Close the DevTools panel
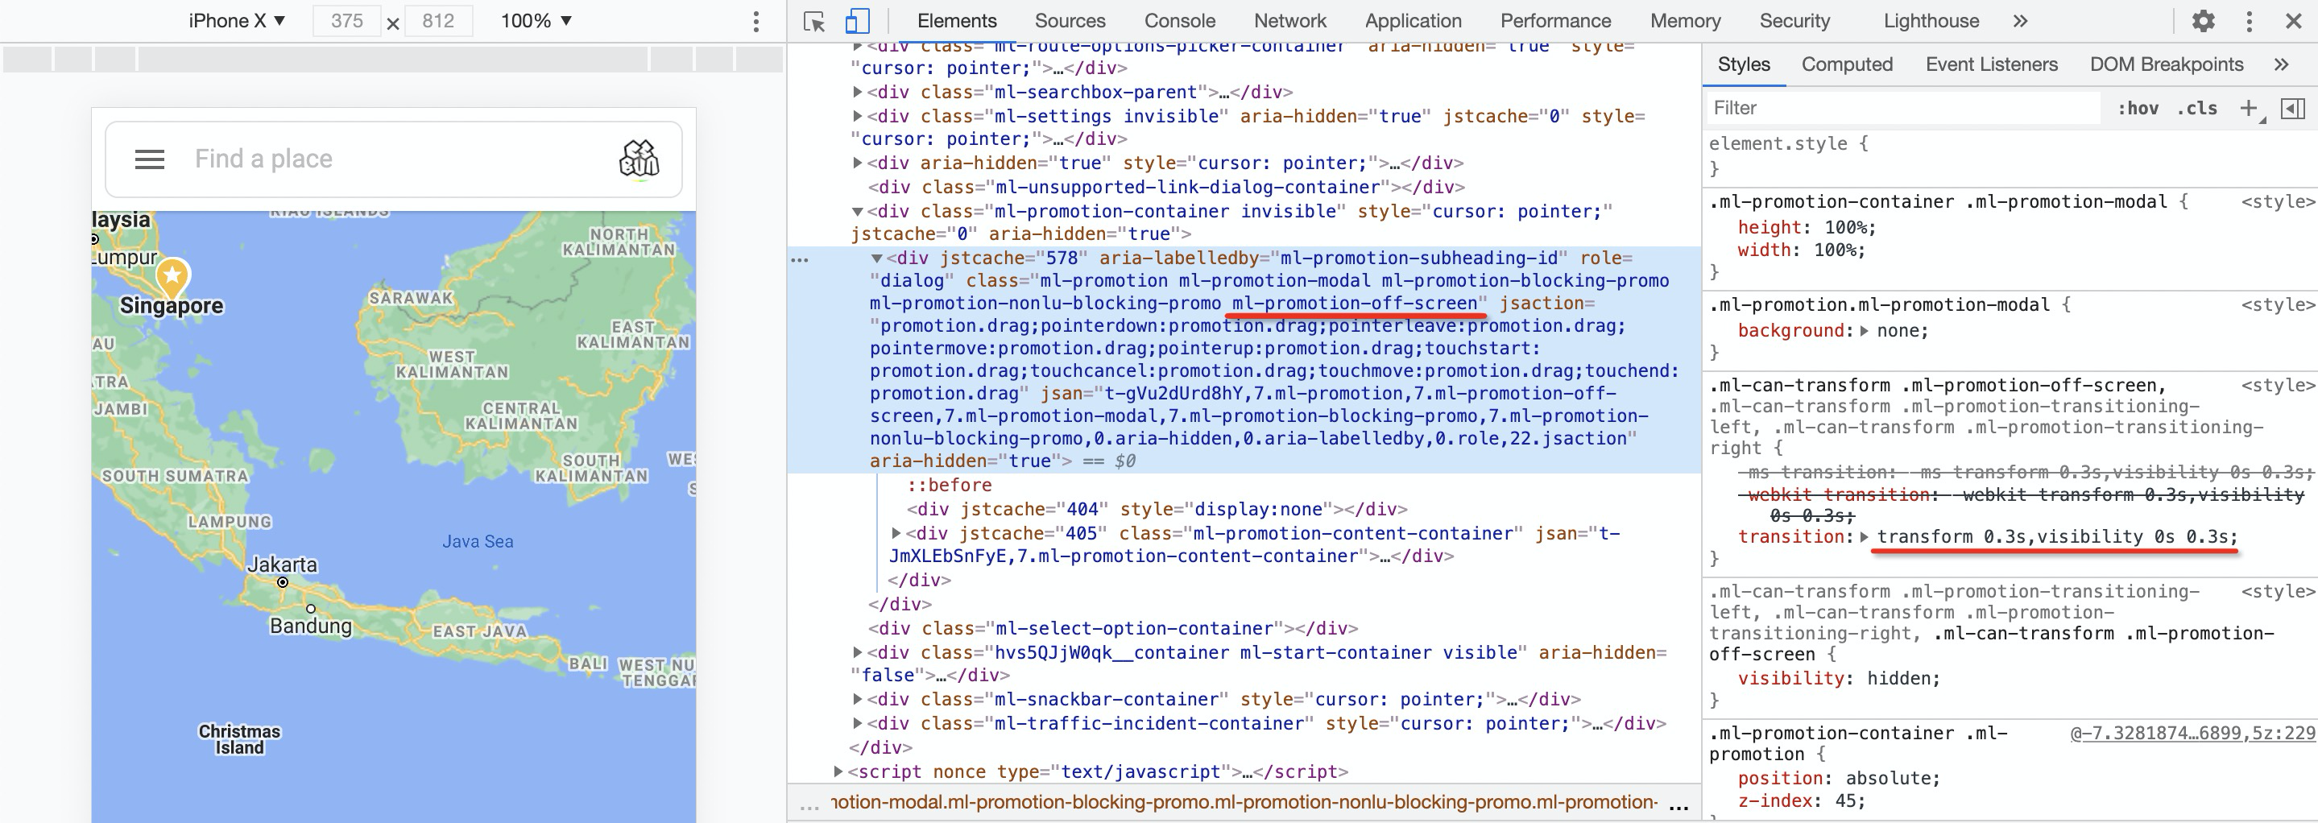The height and width of the screenshot is (823, 2318). tap(2293, 21)
